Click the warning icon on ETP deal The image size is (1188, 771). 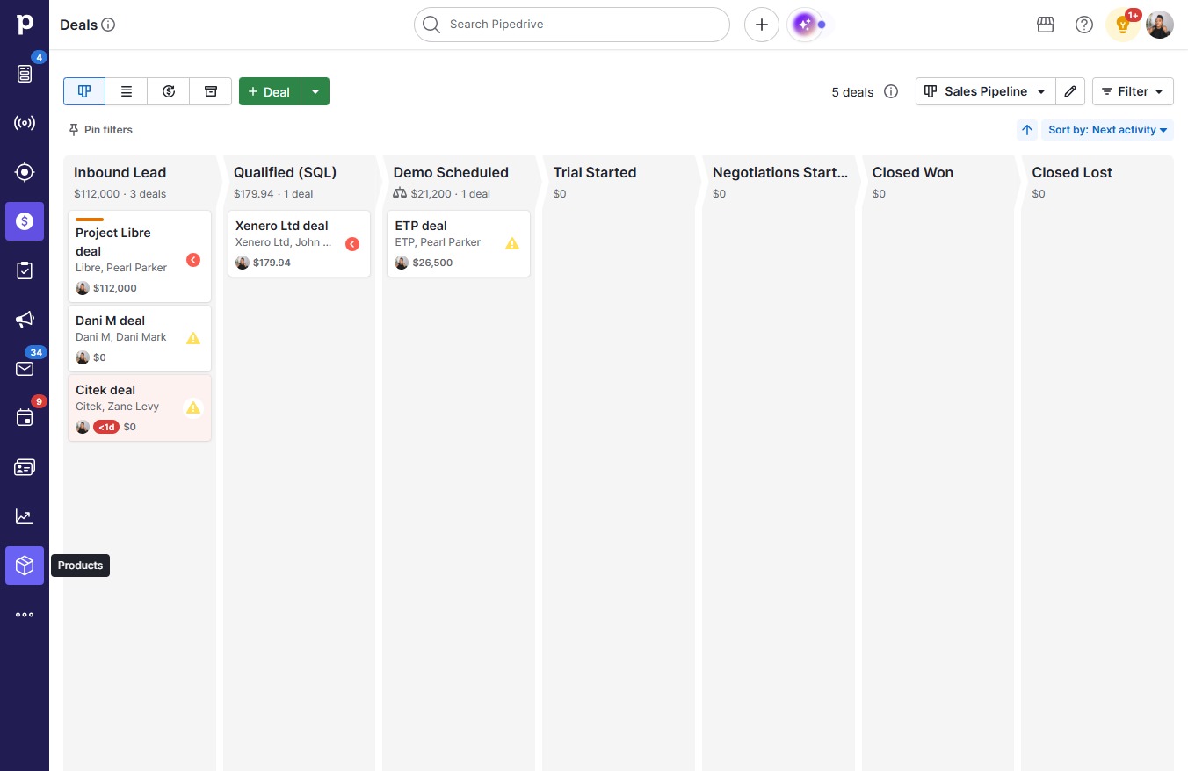[512, 243]
